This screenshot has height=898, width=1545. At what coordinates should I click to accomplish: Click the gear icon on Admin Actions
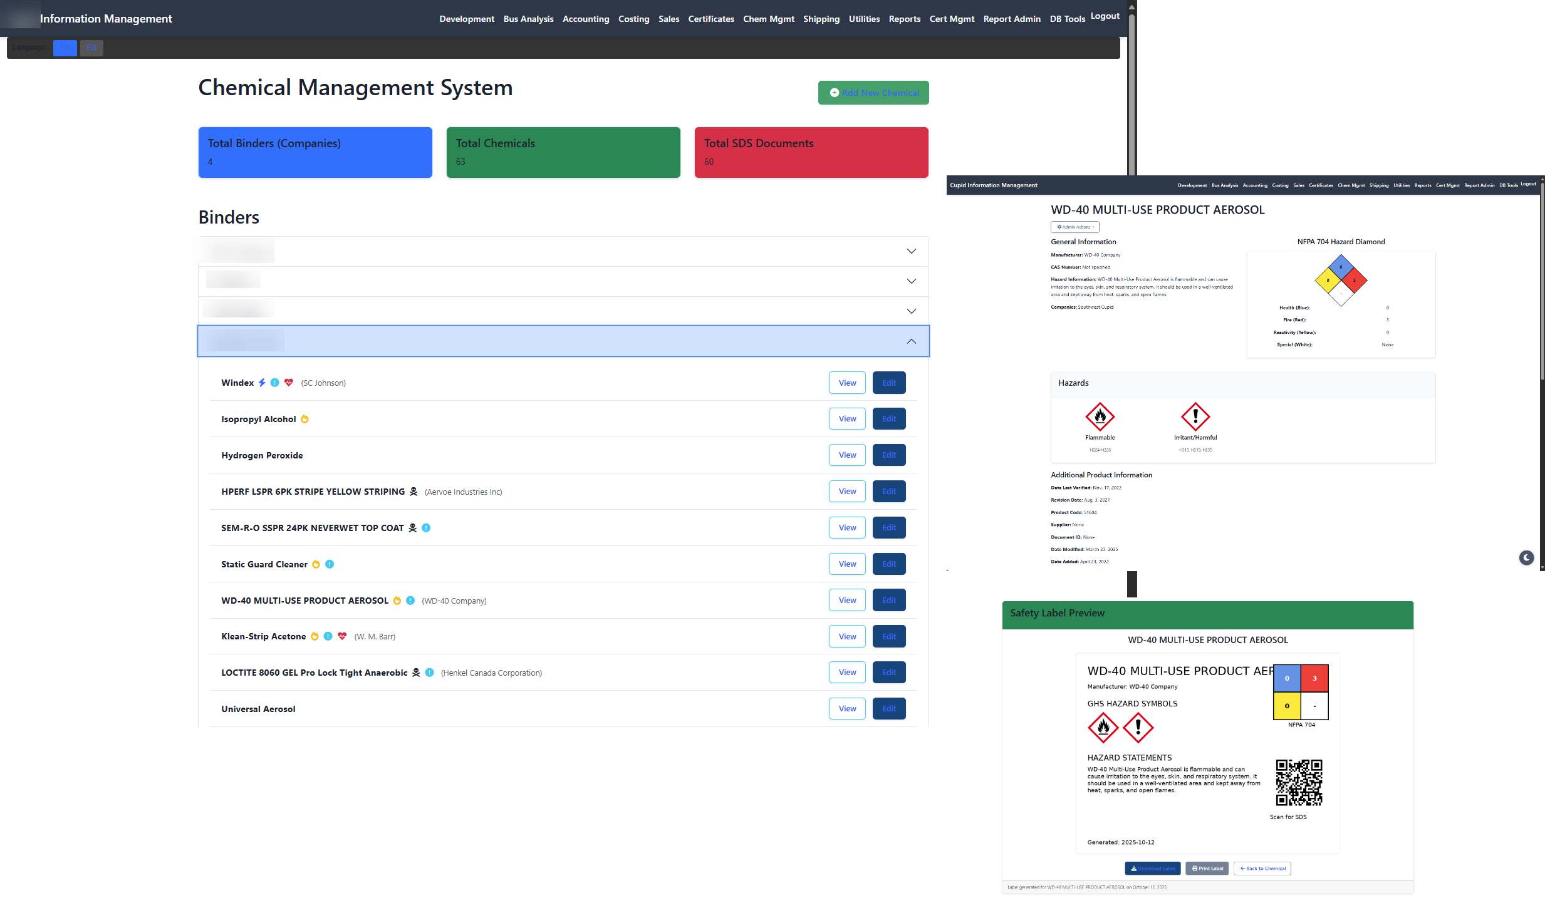[x=1059, y=227]
